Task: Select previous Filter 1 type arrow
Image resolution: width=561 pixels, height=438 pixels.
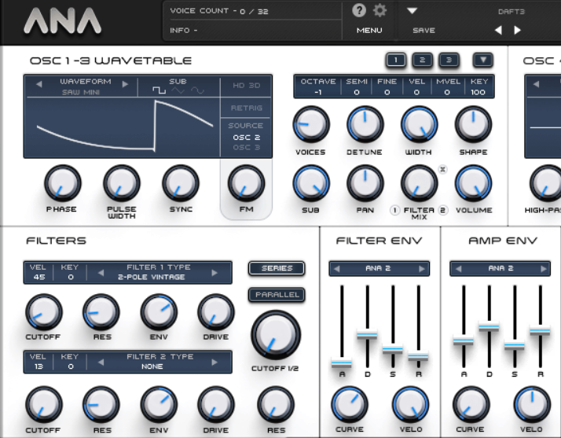Action: pos(101,273)
